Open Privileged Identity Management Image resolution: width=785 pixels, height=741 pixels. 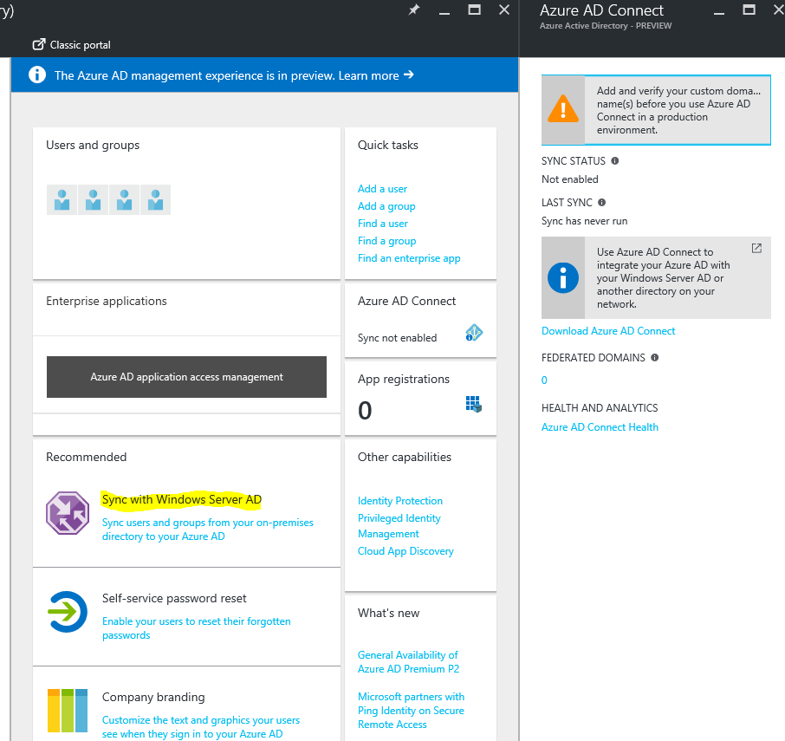(x=399, y=526)
